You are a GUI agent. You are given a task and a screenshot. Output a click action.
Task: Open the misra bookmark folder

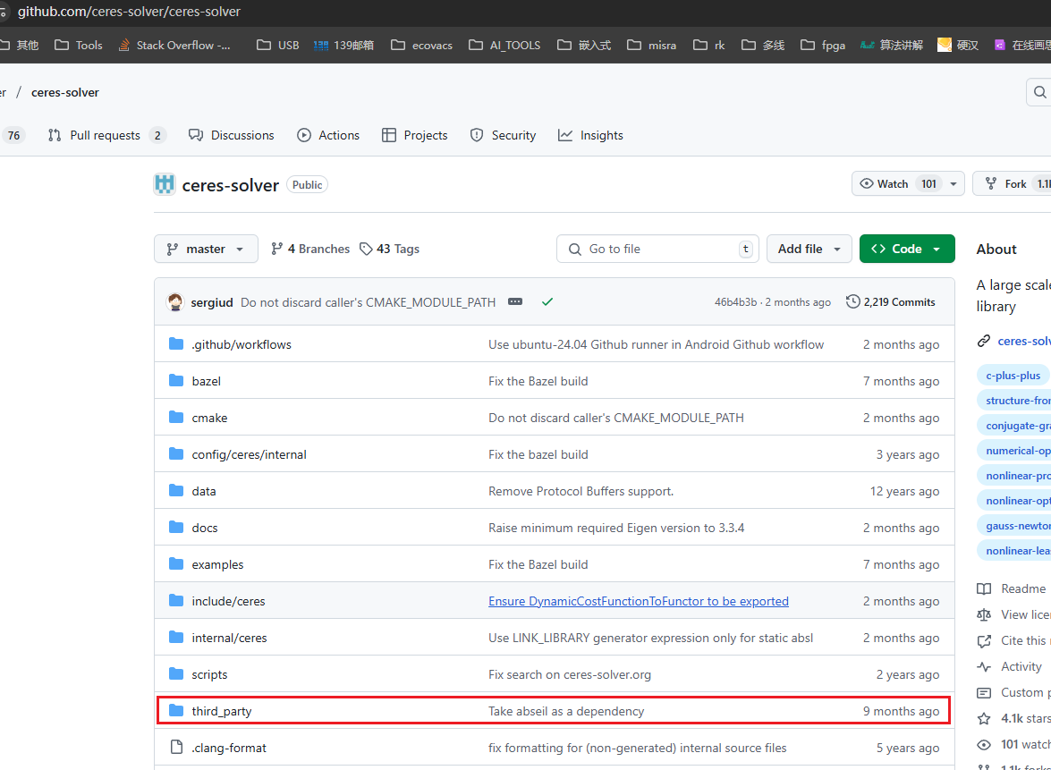[x=651, y=45]
